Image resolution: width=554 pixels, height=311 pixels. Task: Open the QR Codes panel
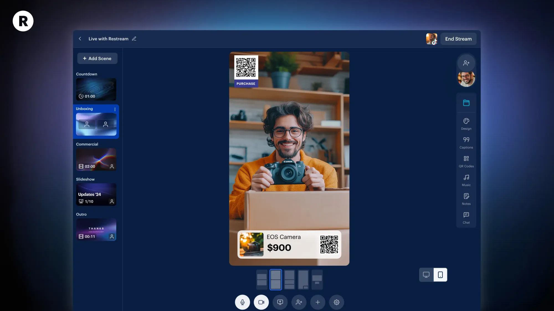pyautogui.click(x=466, y=161)
